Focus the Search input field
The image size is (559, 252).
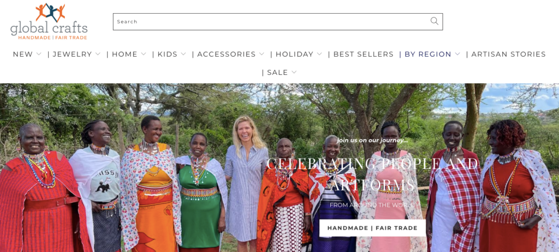[271, 21]
